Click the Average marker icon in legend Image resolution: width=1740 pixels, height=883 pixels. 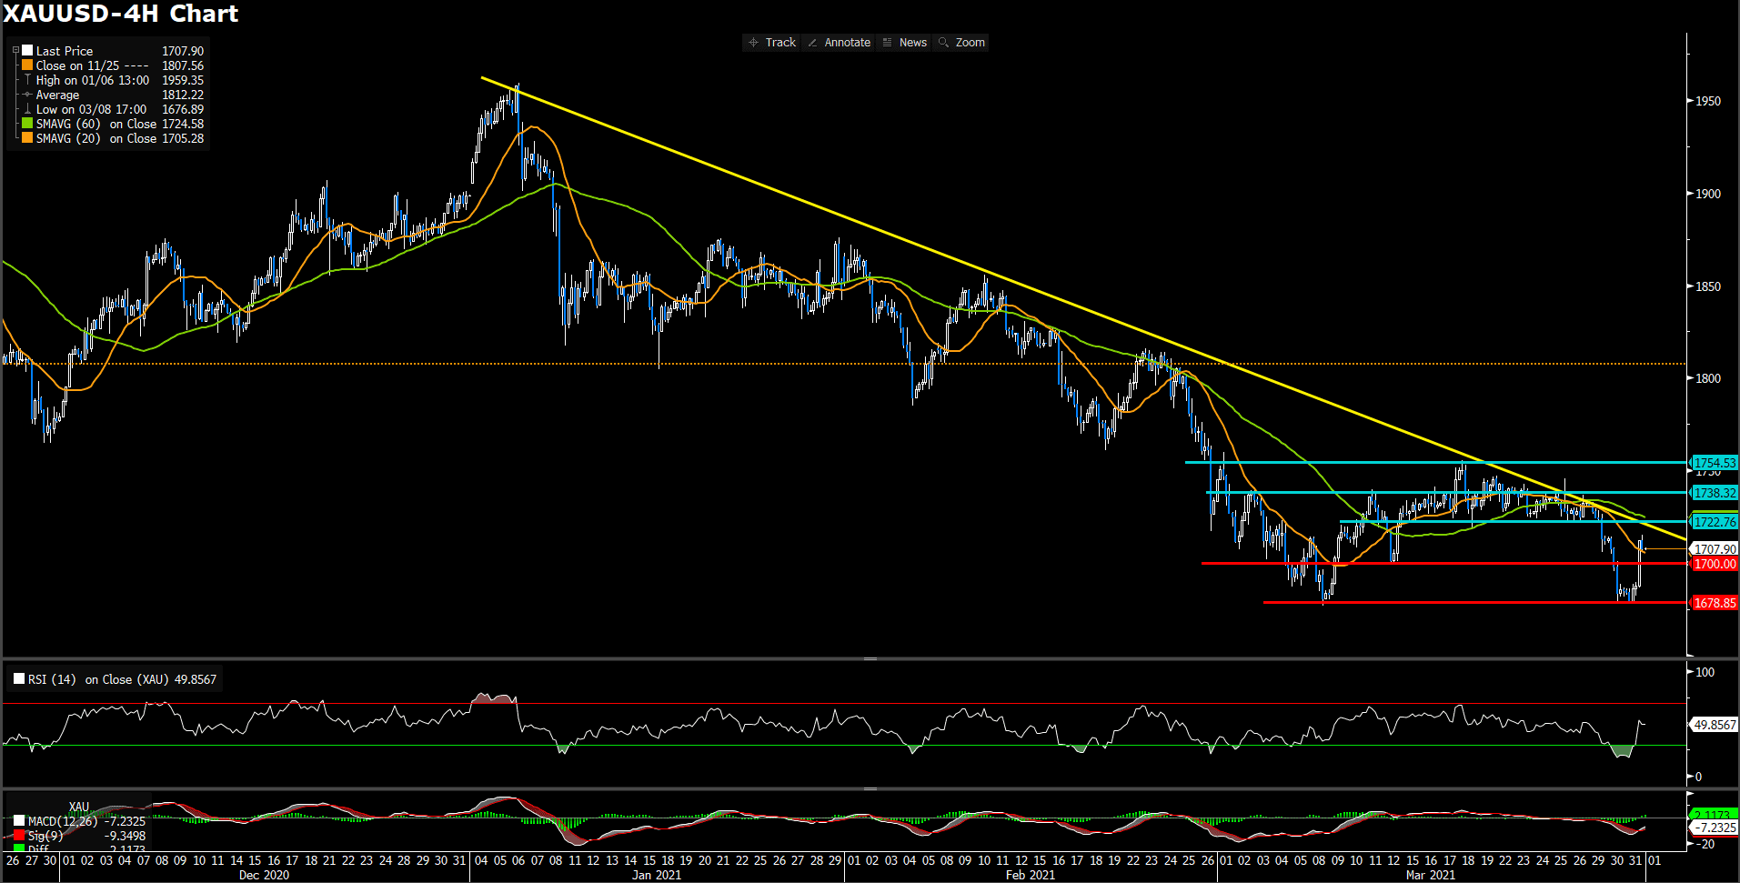point(27,95)
